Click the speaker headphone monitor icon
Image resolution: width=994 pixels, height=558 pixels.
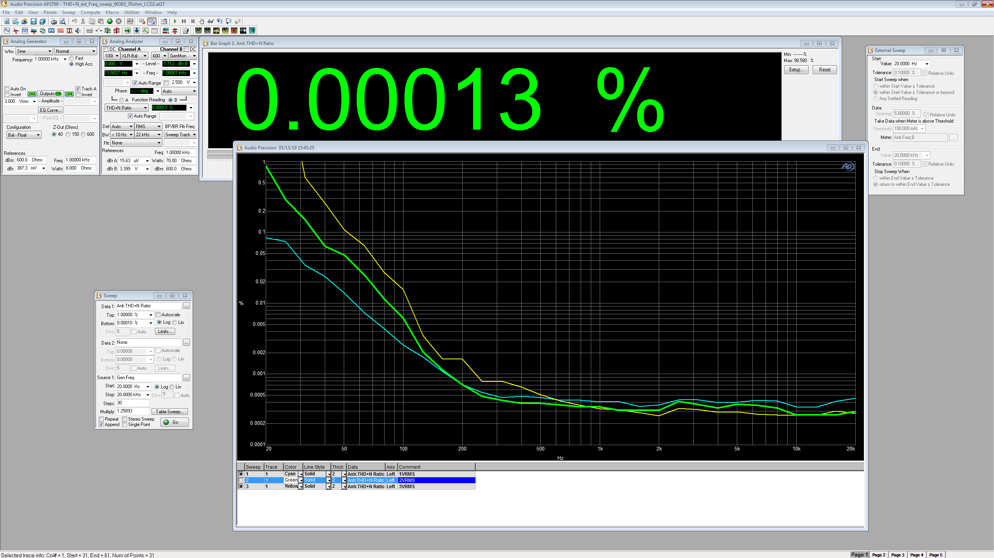[78, 31]
